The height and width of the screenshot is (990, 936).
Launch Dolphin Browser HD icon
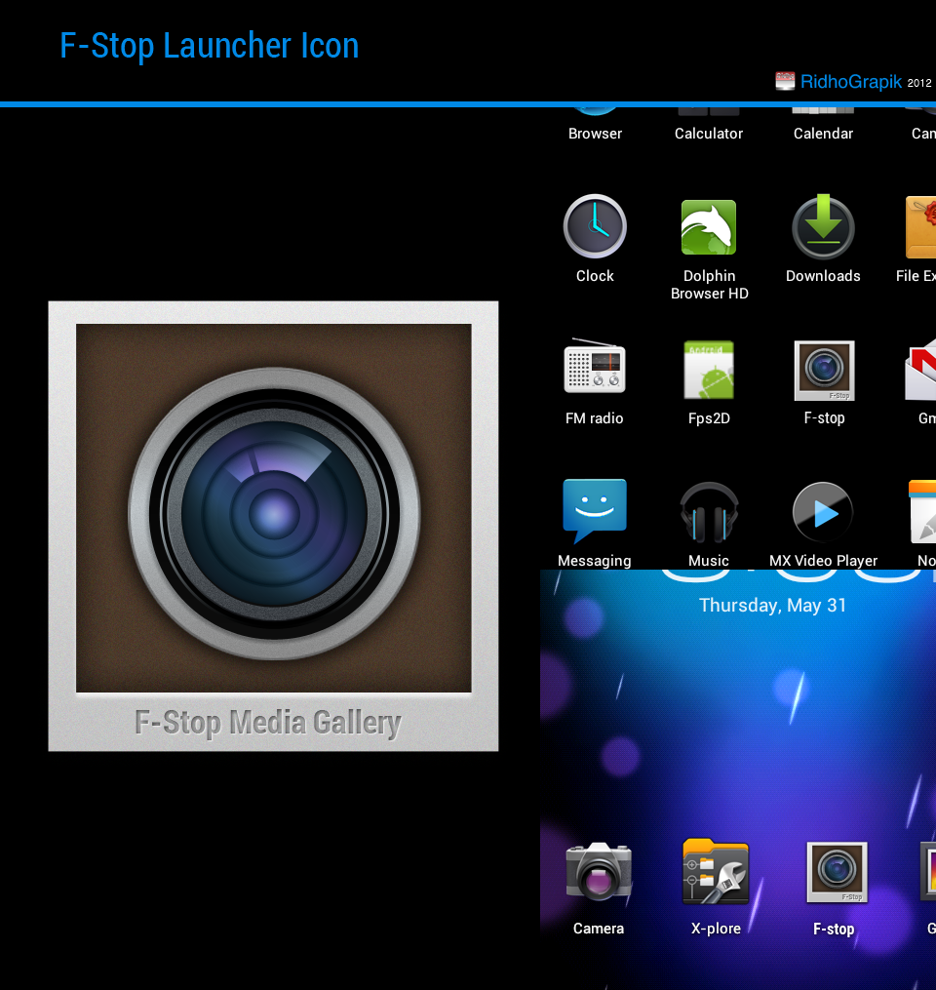click(x=709, y=227)
